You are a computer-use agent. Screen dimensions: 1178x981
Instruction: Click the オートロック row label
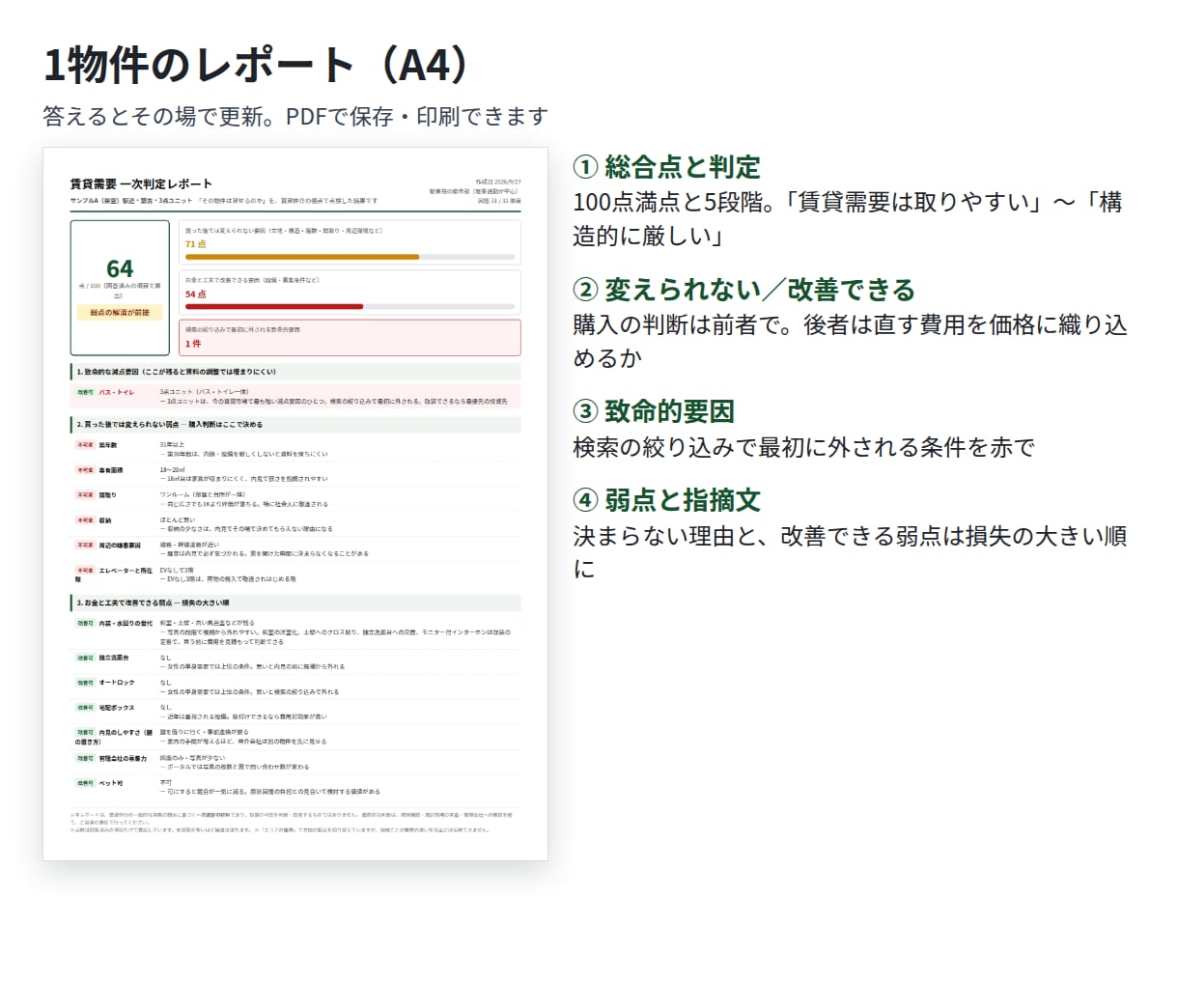click(x=117, y=683)
